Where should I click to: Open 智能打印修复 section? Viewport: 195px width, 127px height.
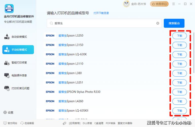(18, 62)
